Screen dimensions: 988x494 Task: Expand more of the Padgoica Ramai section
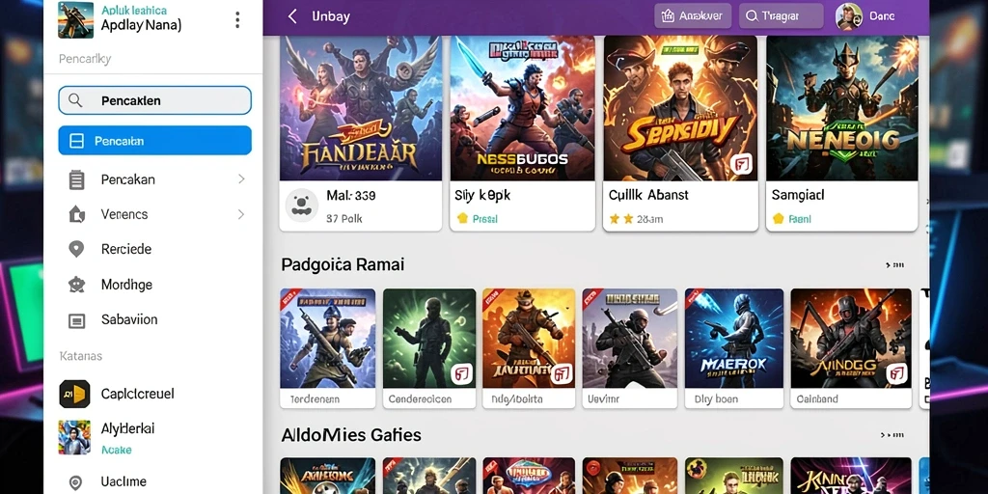click(x=894, y=265)
